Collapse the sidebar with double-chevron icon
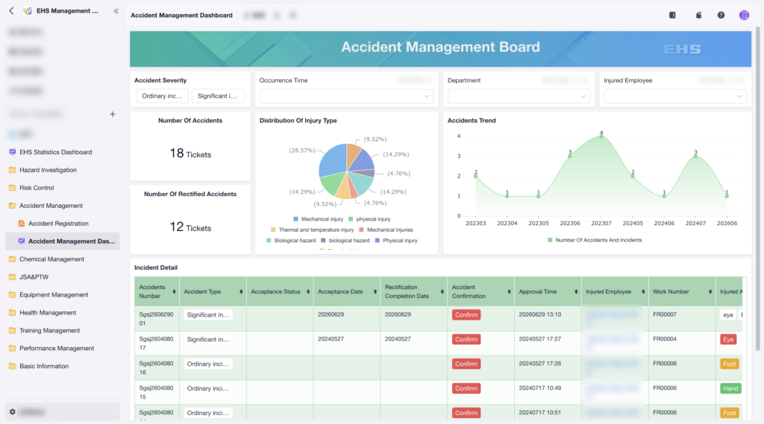 pyautogui.click(x=116, y=10)
